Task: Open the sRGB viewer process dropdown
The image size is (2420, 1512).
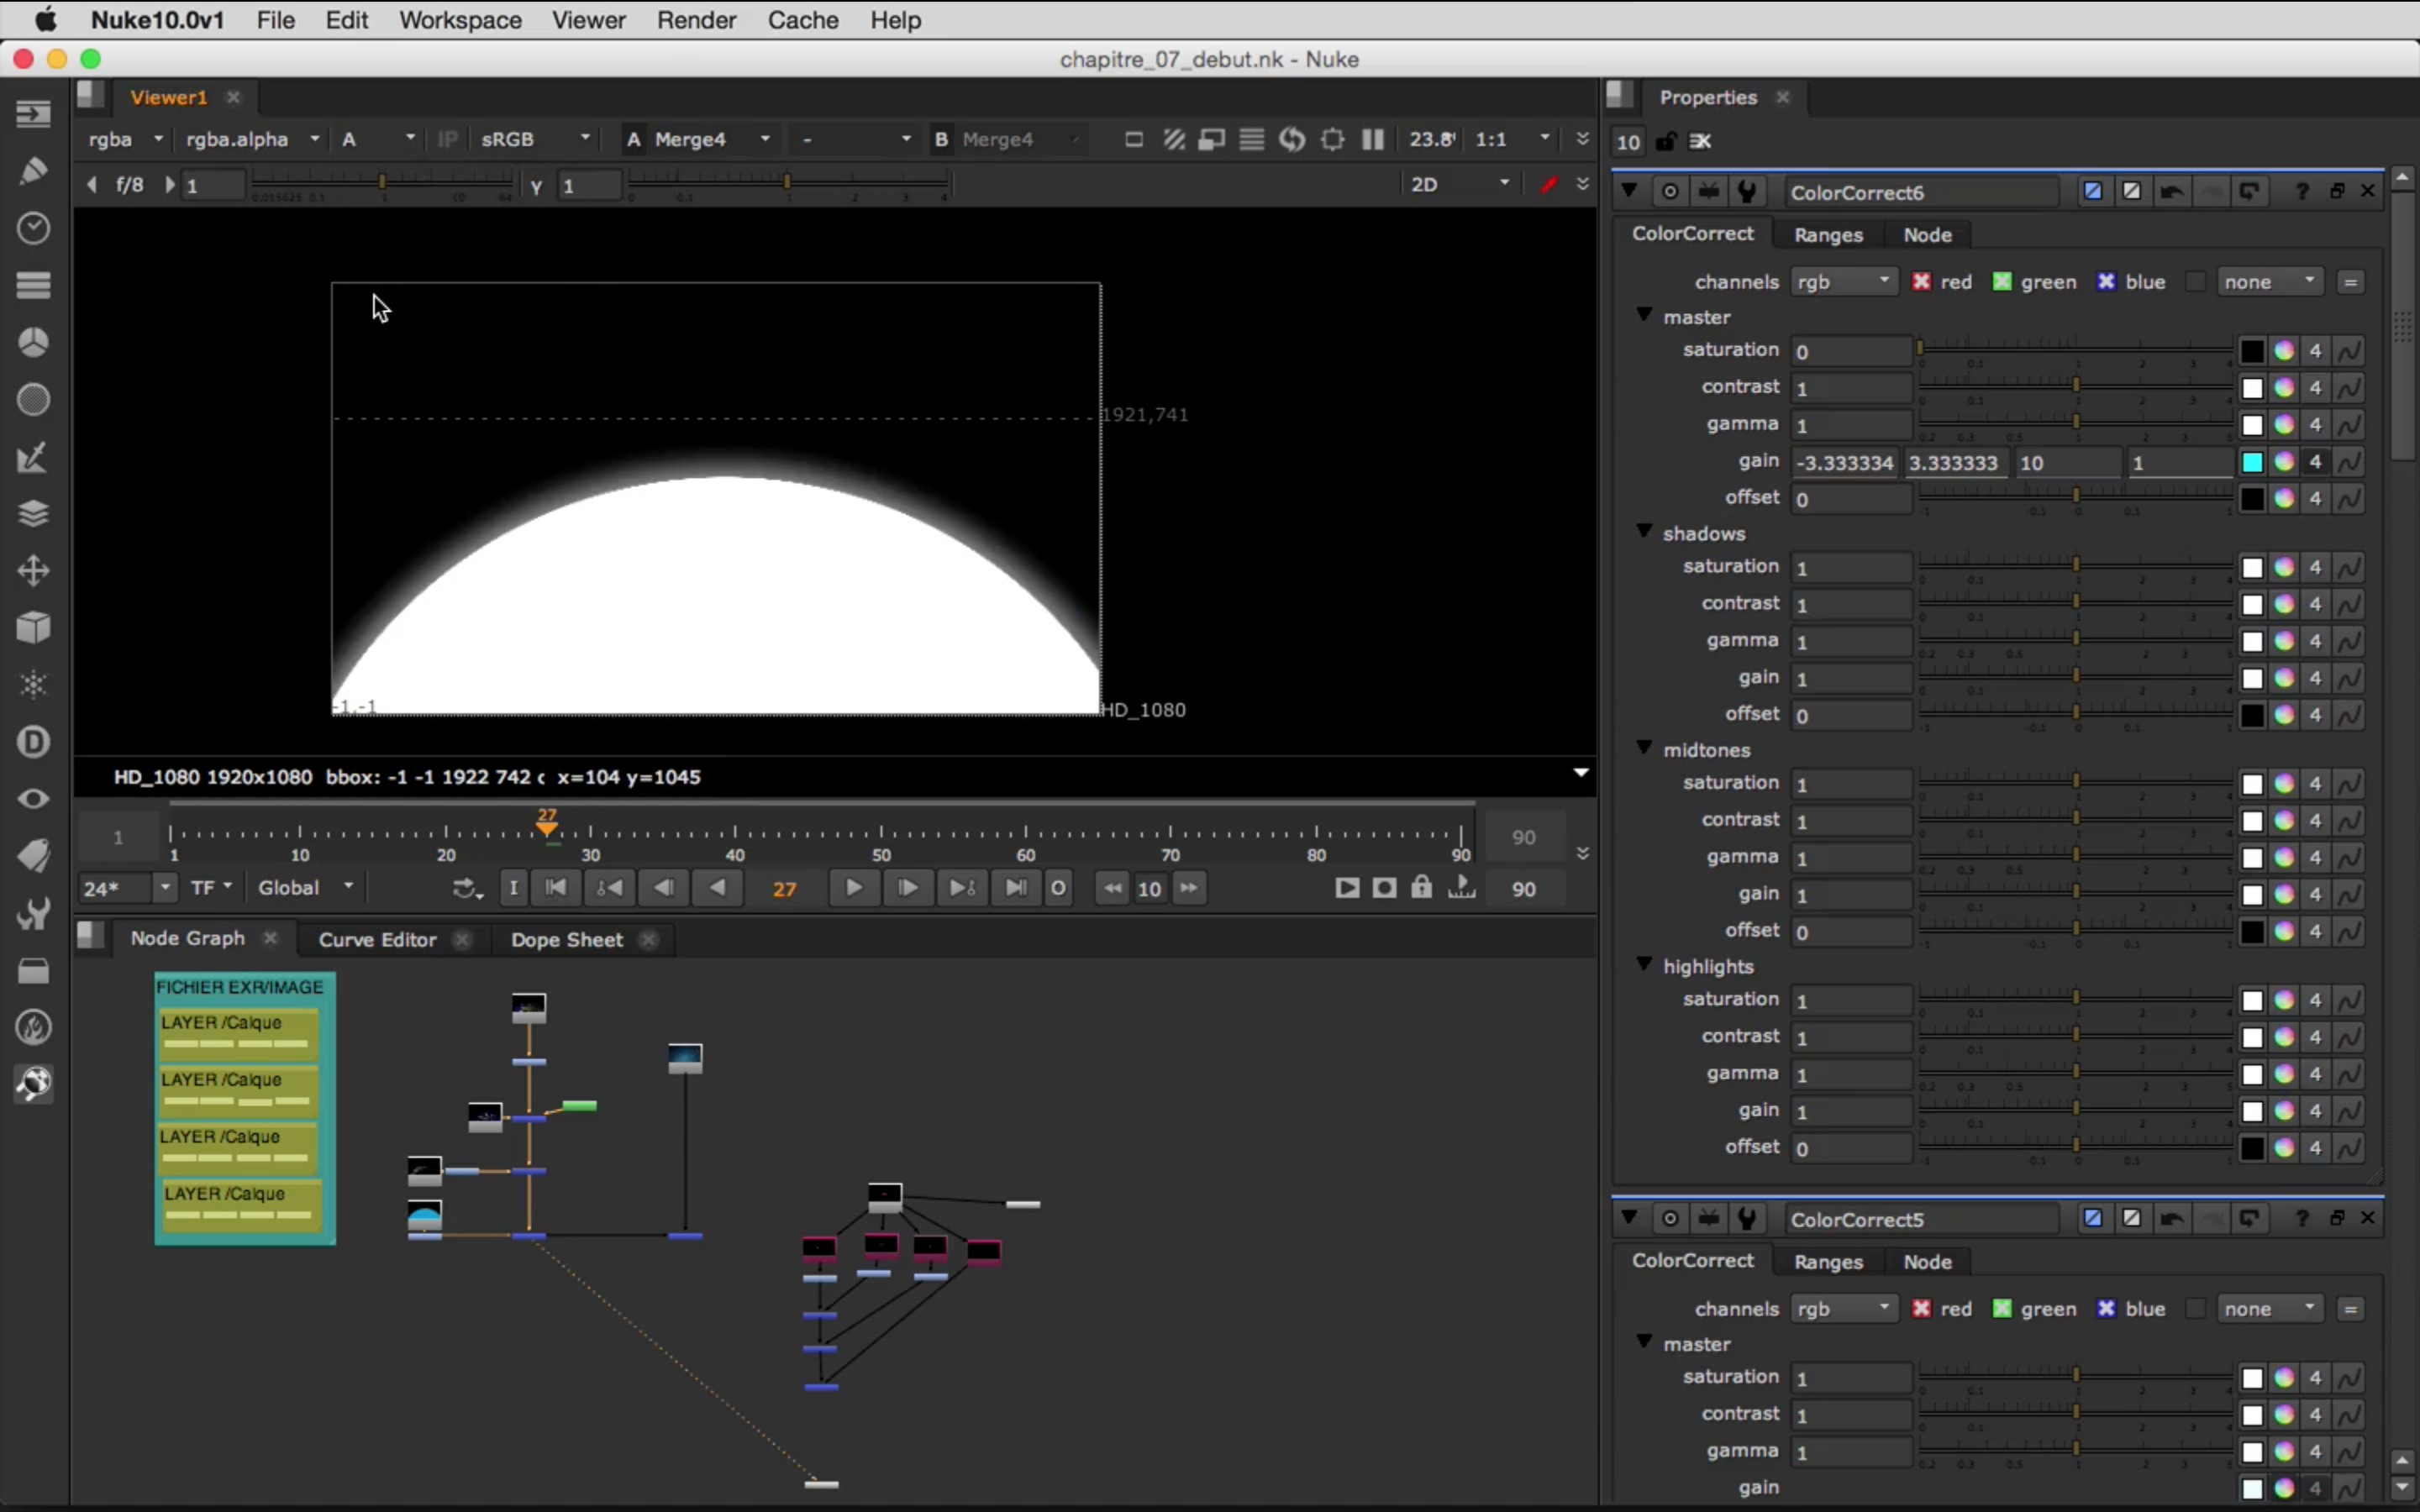Action: pyautogui.click(x=535, y=139)
